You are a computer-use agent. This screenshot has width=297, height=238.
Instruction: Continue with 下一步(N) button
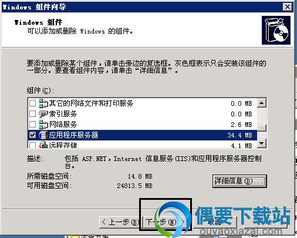click(166, 222)
